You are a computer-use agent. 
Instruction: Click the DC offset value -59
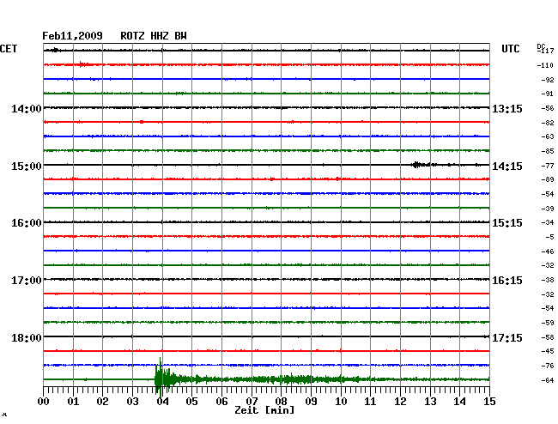[548, 323]
